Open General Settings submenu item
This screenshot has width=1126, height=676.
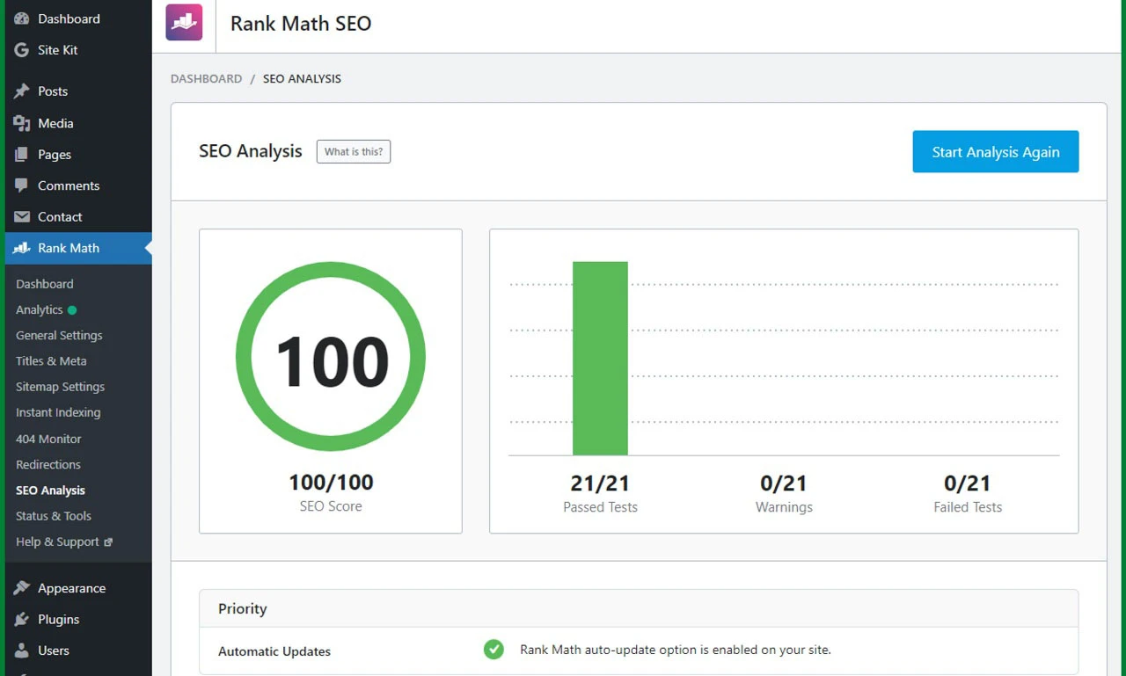pos(59,335)
